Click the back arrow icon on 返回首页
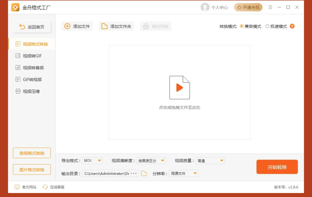This screenshot has height=197, width=312. (22, 27)
